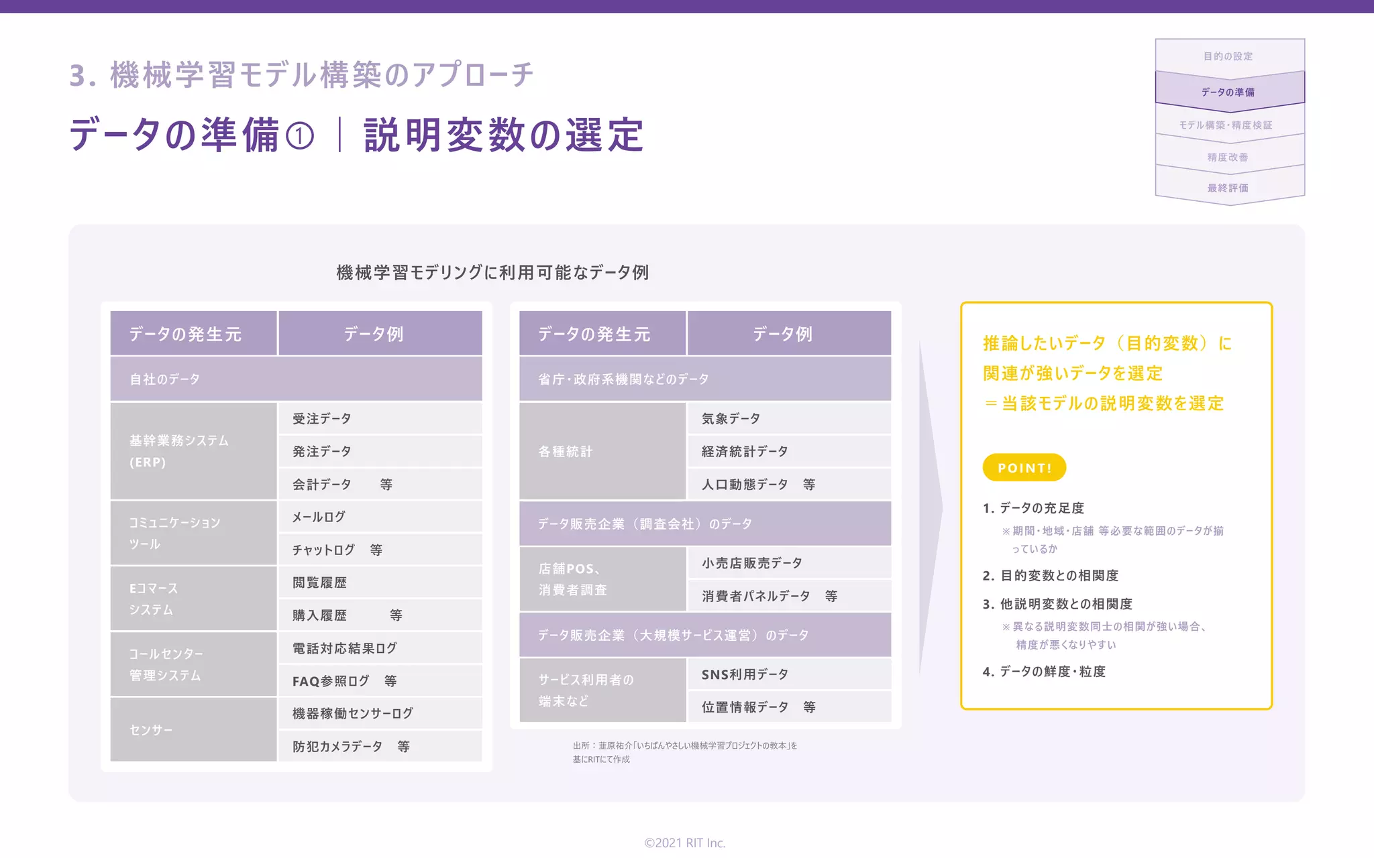Click the SNS利用データ cell
Screen dimensions: 1374x858
[x=790, y=674]
